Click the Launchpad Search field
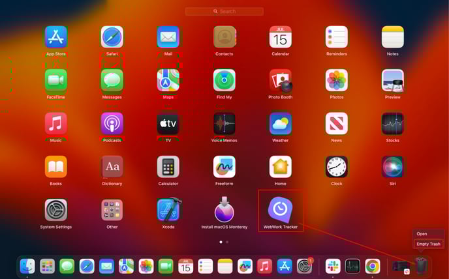 point(225,12)
